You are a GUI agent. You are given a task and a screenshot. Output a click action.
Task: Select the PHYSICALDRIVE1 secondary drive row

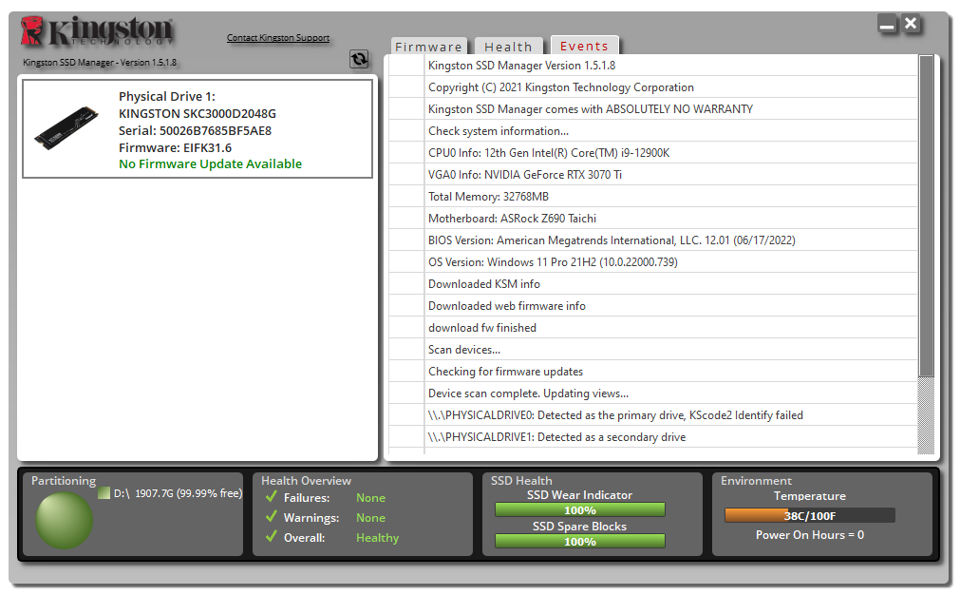pyautogui.click(x=652, y=437)
